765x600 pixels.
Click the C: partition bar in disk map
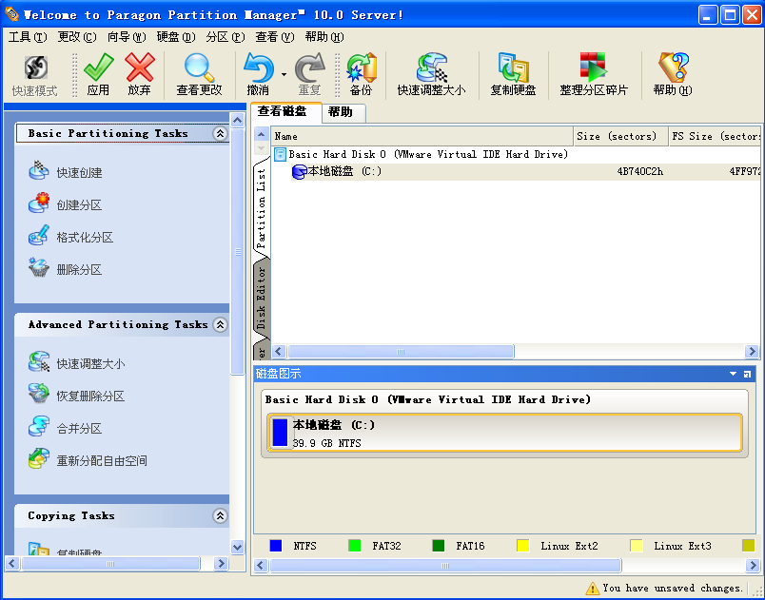504,433
